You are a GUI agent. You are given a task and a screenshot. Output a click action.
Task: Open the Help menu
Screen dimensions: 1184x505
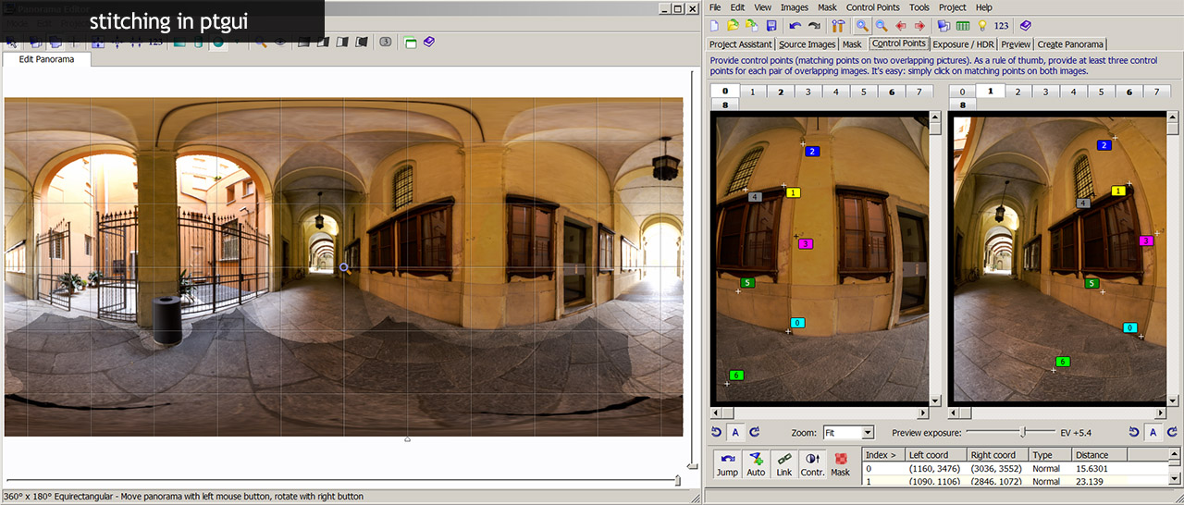point(984,7)
